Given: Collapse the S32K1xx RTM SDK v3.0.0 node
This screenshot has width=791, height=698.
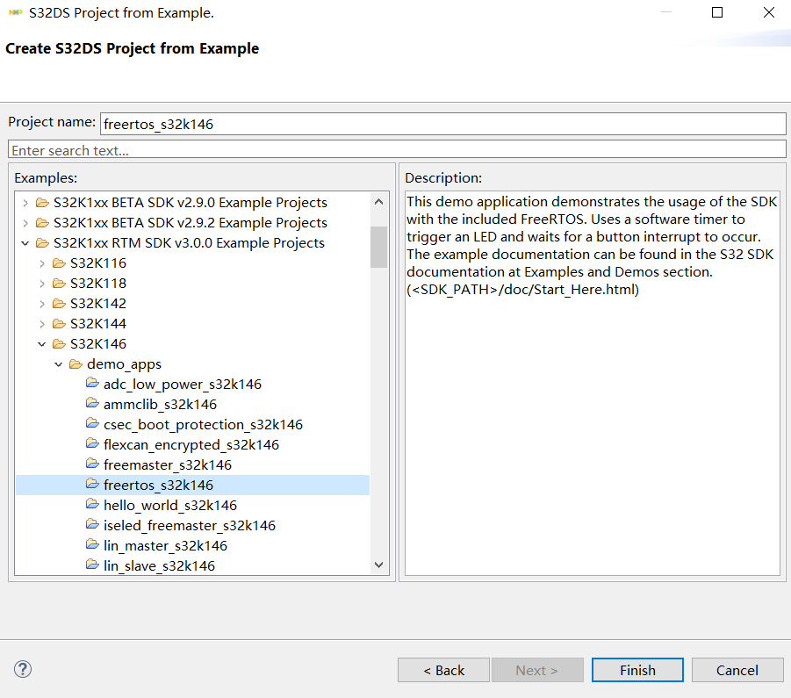Looking at the screenshot, I should 25,243.
